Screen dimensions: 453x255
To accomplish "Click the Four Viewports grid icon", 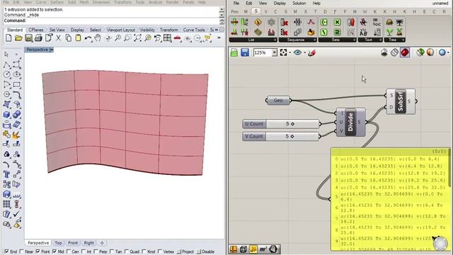I will coord(167,38).
